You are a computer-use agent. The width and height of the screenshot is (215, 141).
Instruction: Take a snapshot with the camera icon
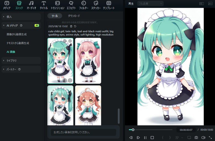pos(196,138)
